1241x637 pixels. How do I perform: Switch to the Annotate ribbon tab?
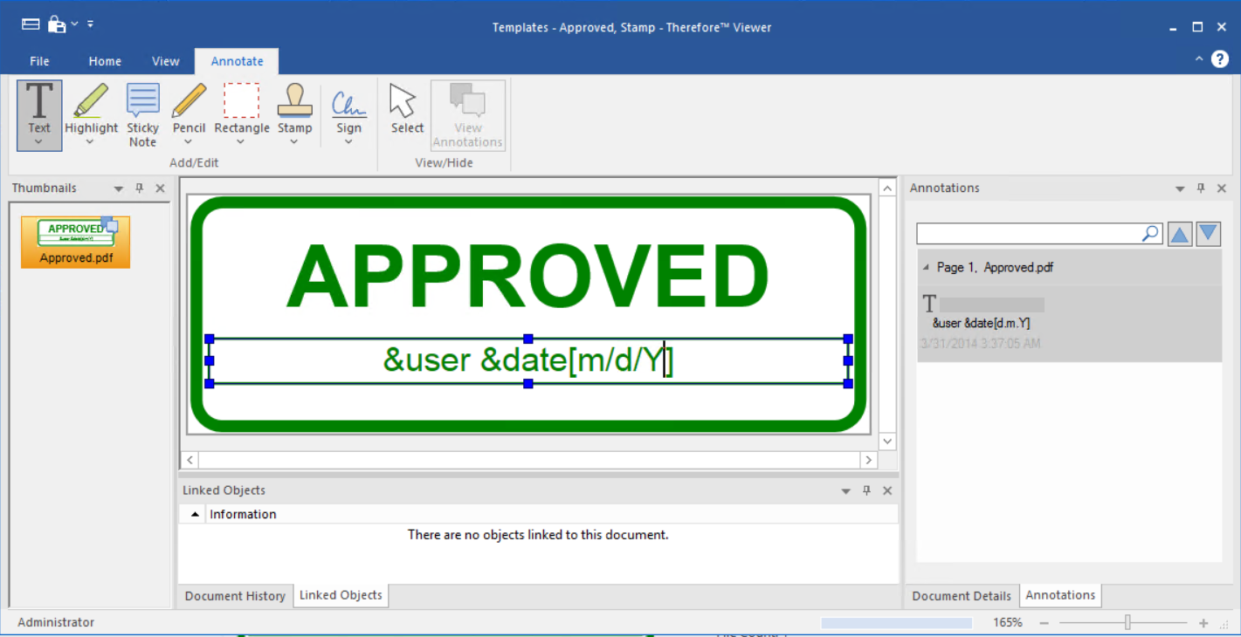point(236,61)
